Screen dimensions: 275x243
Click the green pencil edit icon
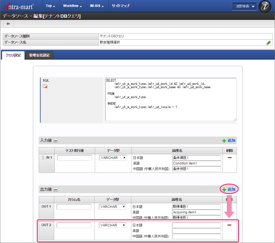coord(268,43)
